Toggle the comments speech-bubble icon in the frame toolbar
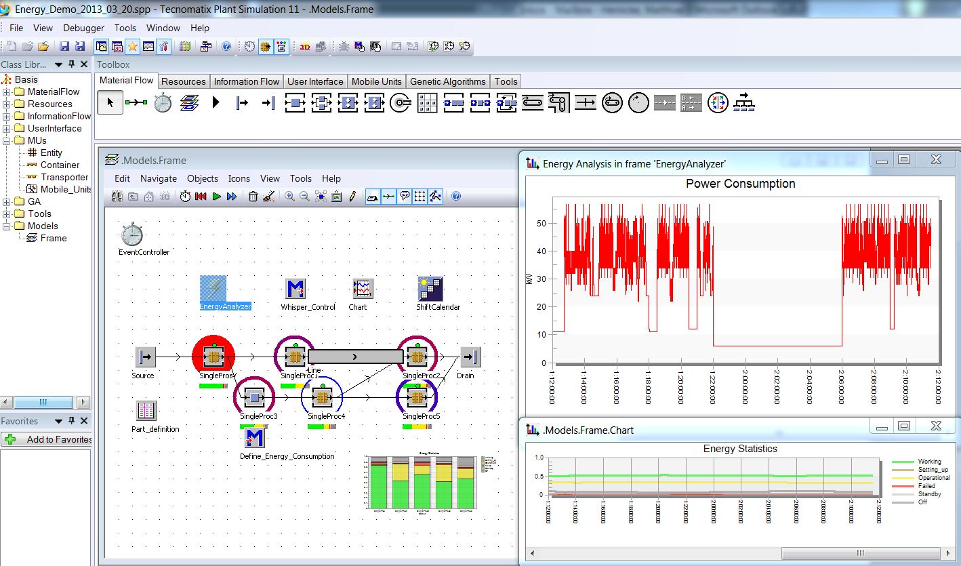 point(405,196)
